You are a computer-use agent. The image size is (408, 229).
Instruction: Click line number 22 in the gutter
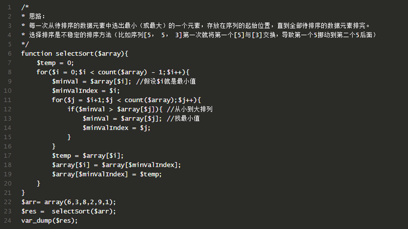click(x=8, y=202)
